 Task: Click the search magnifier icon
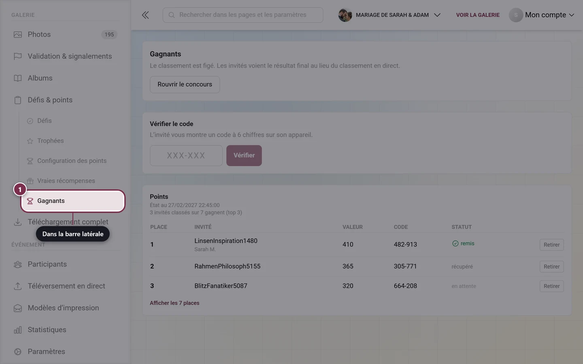(172, 15)
